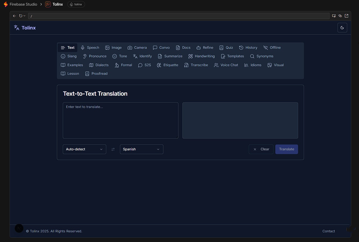The height and width of the screenshot is (242, 359).
Task: Click the Clear button
Action: 261,149
